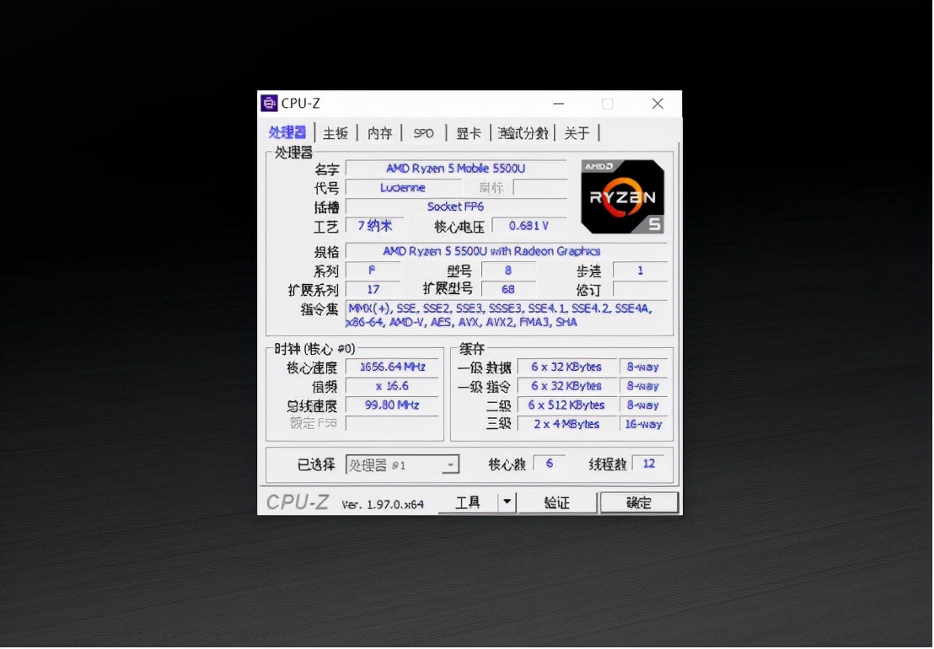This screenshot has width=934, height=649.
Task: Open the 内存 tab
Action: click(x=379, y=132)
